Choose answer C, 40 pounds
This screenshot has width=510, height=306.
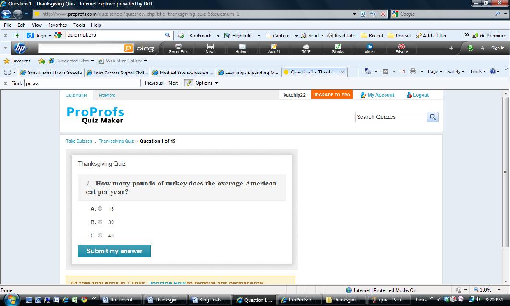(x=100, y=235)
